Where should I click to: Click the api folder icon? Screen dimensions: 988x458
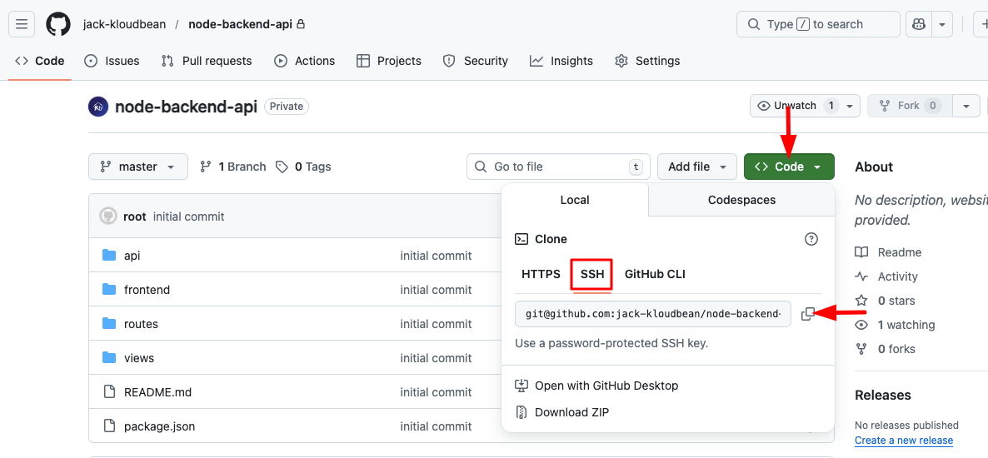point(109,255)
